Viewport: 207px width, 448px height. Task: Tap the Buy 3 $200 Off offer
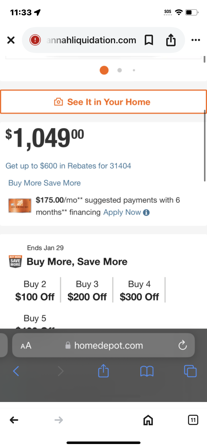(x=87, y=290)
